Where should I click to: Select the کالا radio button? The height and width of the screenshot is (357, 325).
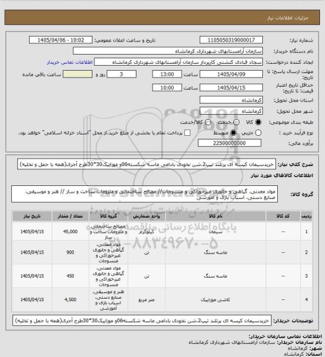(258, 122)
